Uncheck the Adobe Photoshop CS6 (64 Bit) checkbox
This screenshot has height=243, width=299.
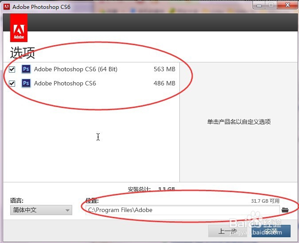tap(12, 69)
